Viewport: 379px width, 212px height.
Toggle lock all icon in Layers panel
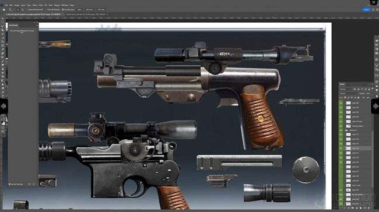359,97
